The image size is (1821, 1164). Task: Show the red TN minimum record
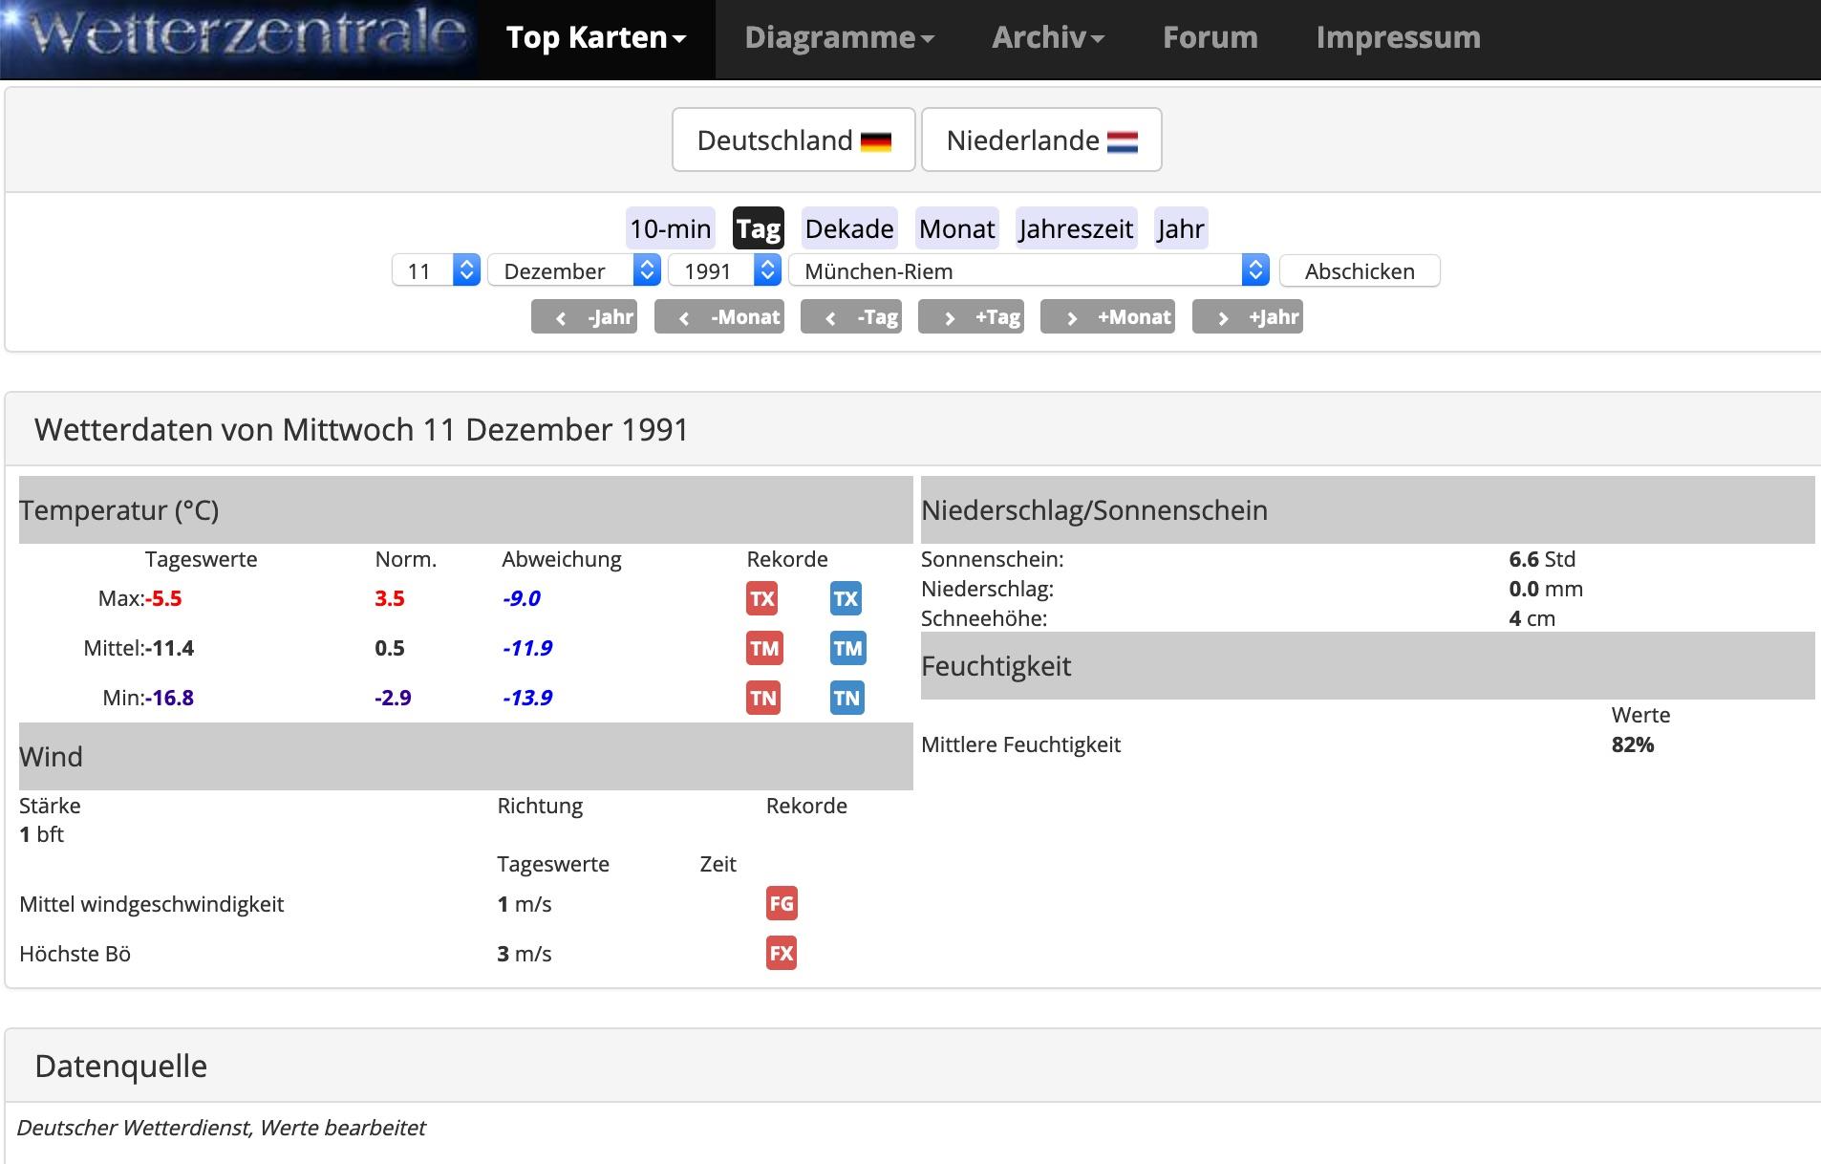click(x=762, y=699)
